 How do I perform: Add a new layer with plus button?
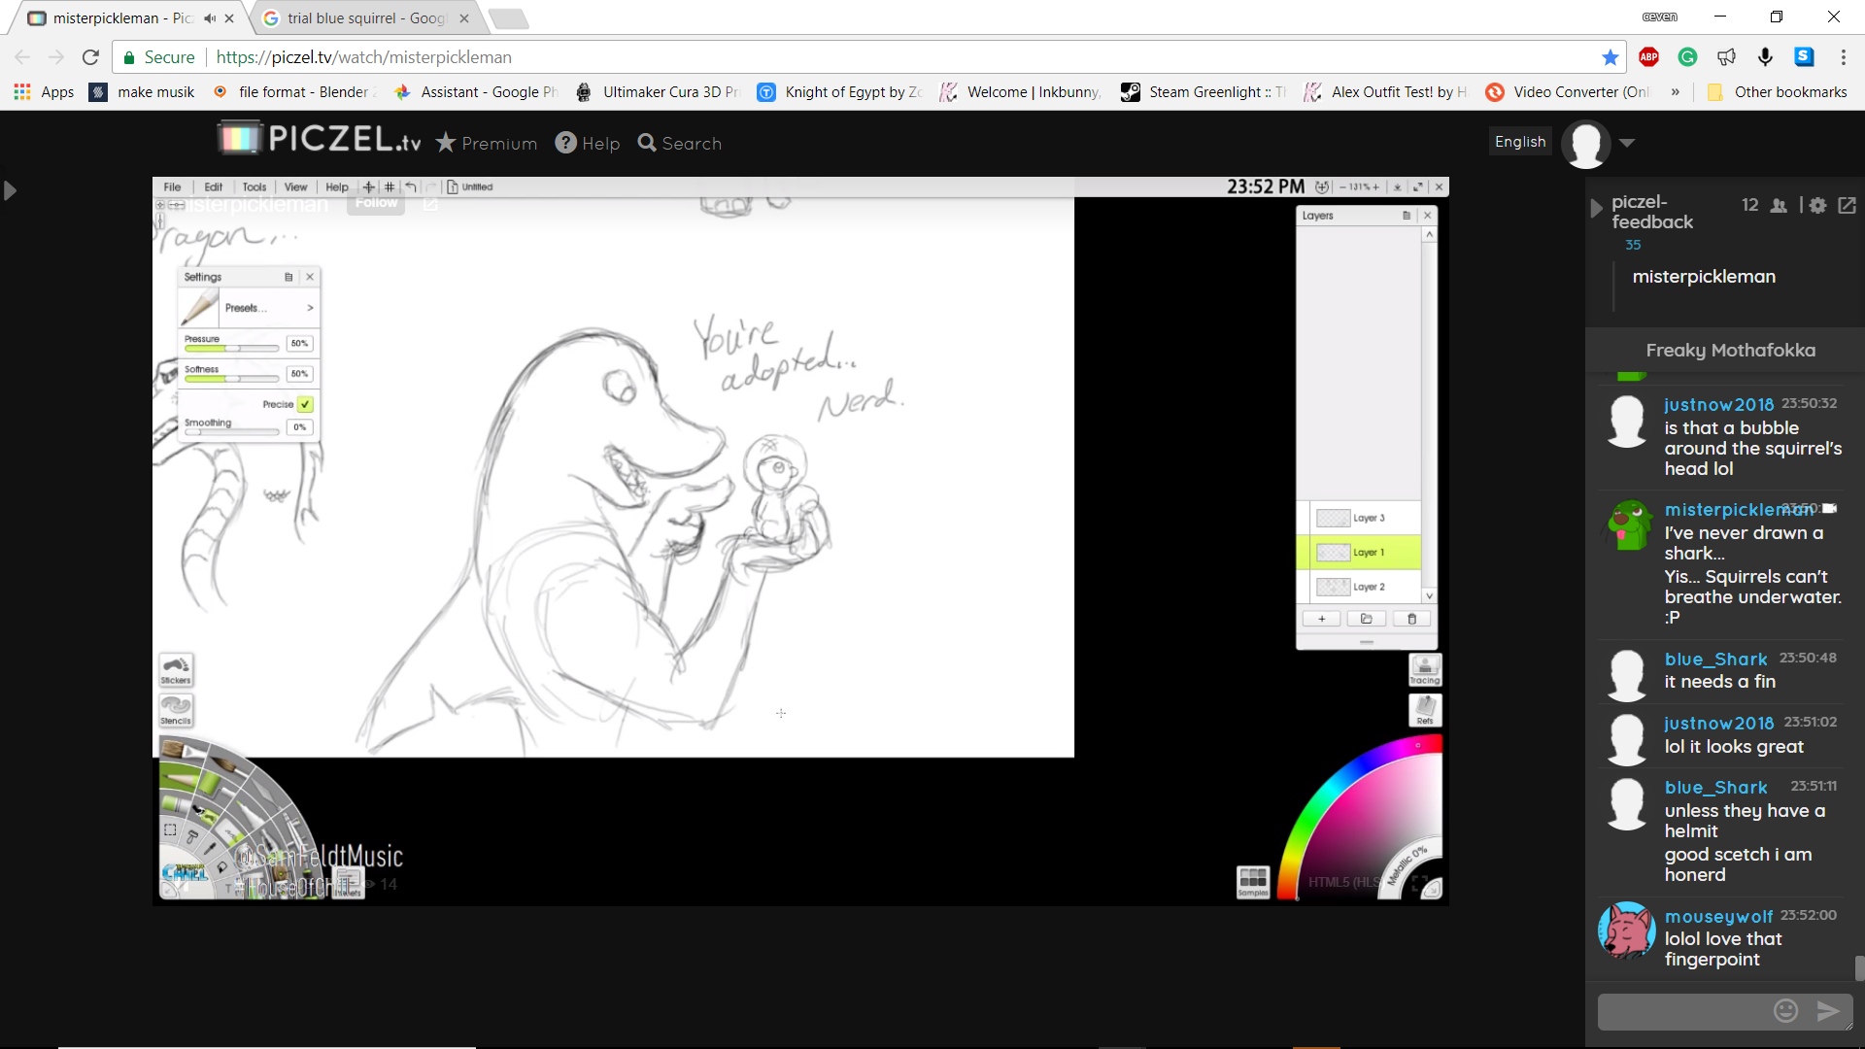[x=1321, y=619]
